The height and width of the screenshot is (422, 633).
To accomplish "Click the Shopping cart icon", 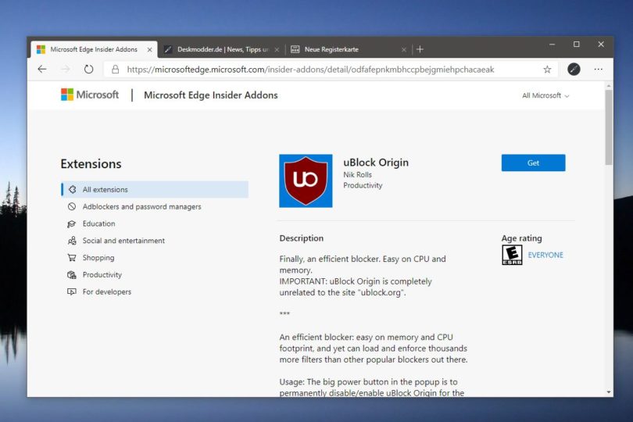I will [x=72, y=258].
